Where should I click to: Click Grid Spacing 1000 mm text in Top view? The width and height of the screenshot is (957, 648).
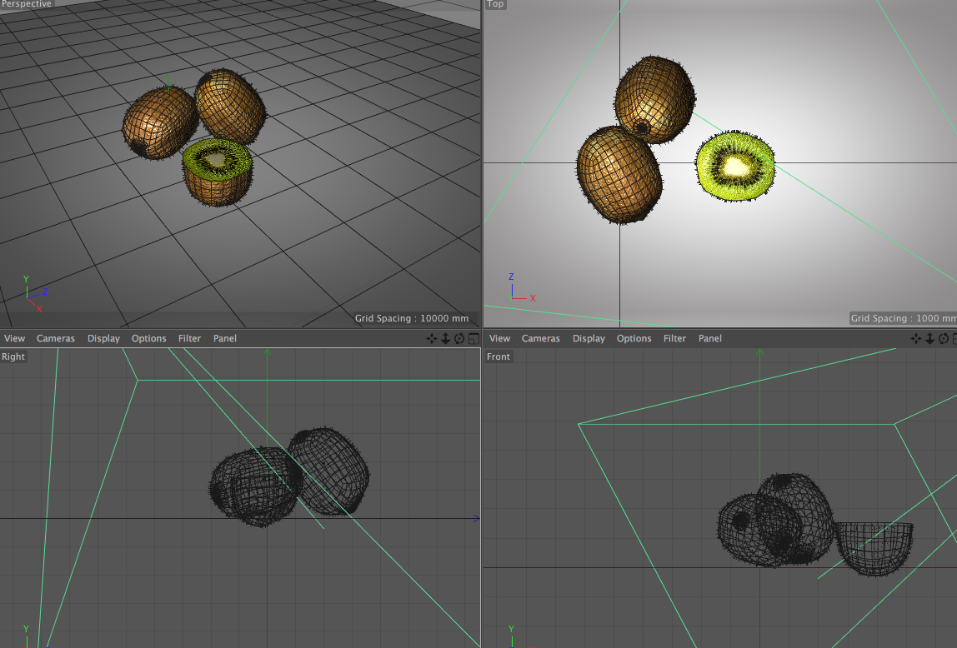(x=904, y=318)
